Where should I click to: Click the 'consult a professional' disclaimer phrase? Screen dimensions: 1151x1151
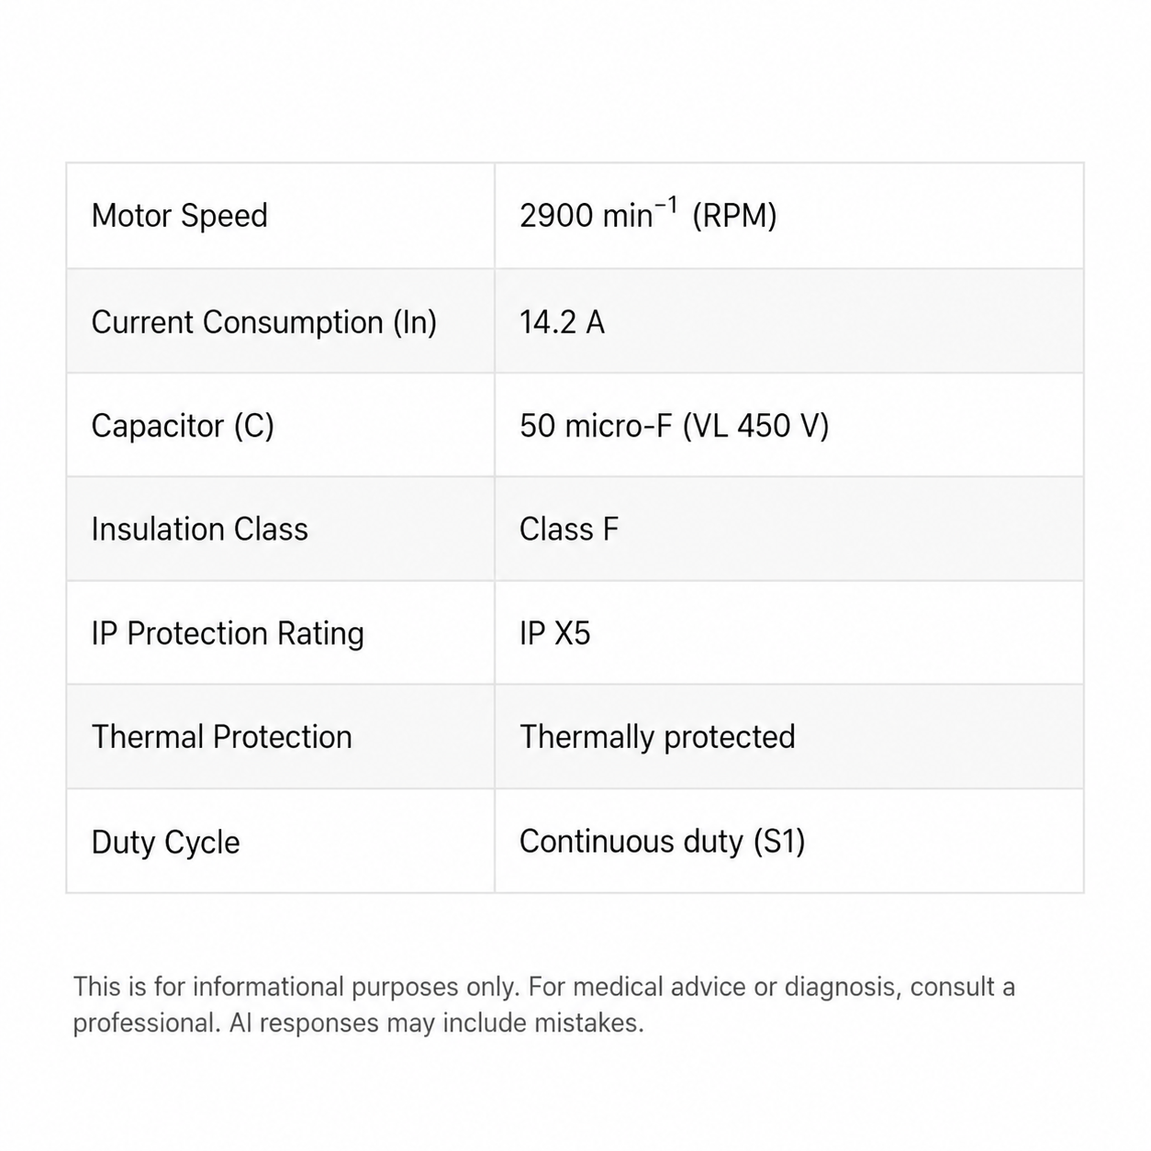[x=543, y=1005]
